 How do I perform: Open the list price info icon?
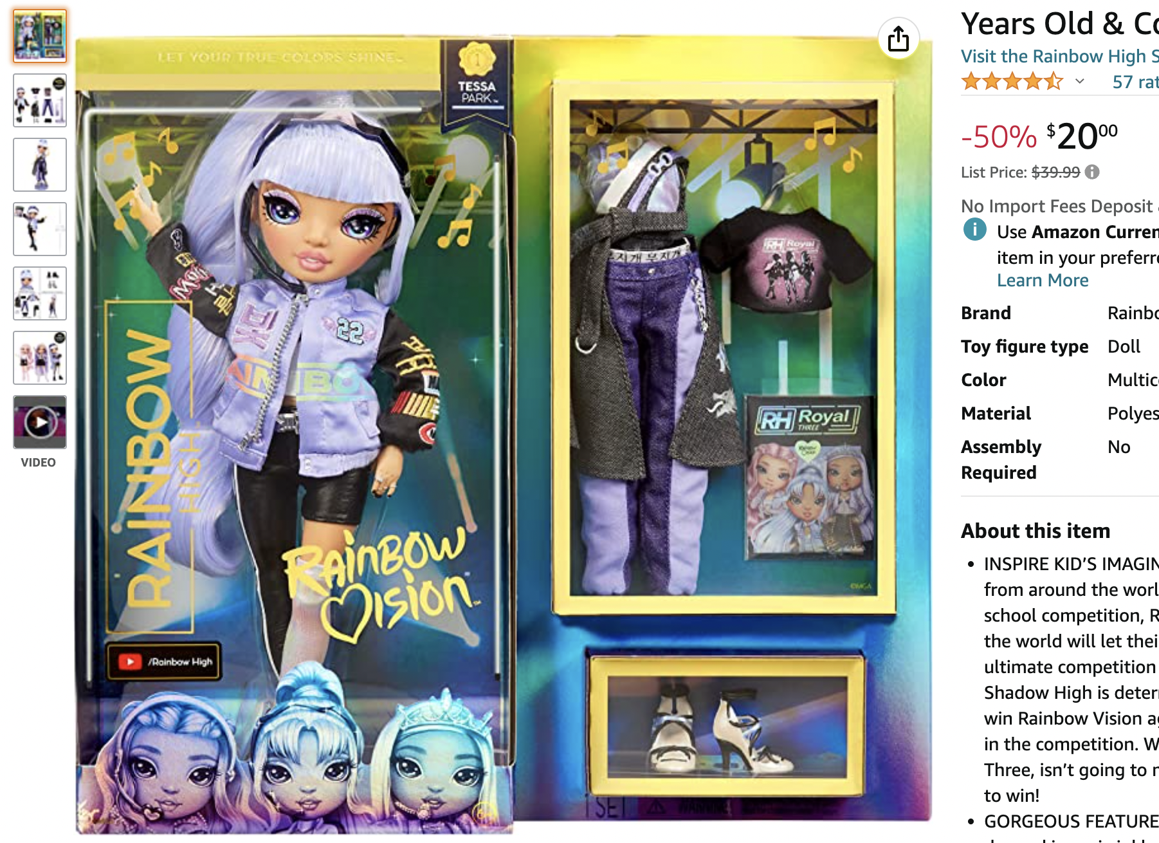(x=1092, y=172)
